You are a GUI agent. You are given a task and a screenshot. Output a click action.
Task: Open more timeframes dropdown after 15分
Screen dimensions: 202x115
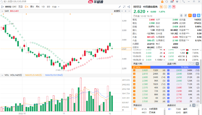tap(59, 7)
